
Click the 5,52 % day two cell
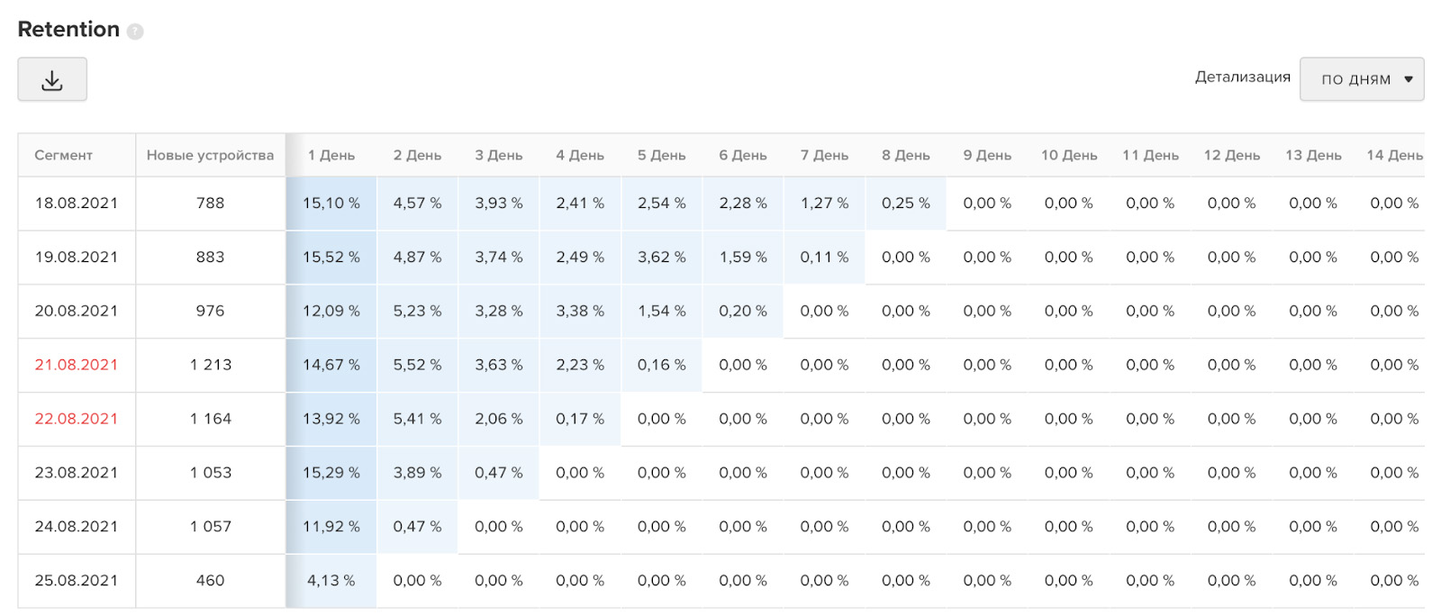tap(417, 365)
